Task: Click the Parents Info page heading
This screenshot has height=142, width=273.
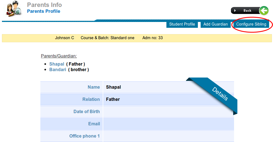Action: coord(45,5)
